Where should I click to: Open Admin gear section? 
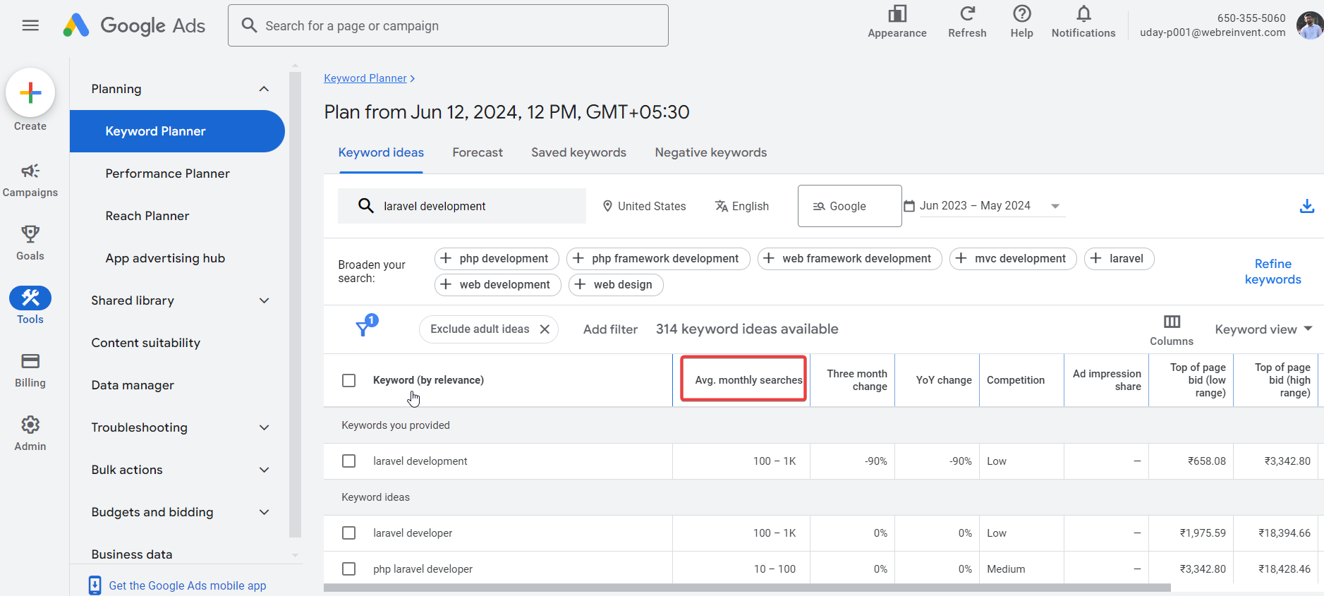[30, 433]
